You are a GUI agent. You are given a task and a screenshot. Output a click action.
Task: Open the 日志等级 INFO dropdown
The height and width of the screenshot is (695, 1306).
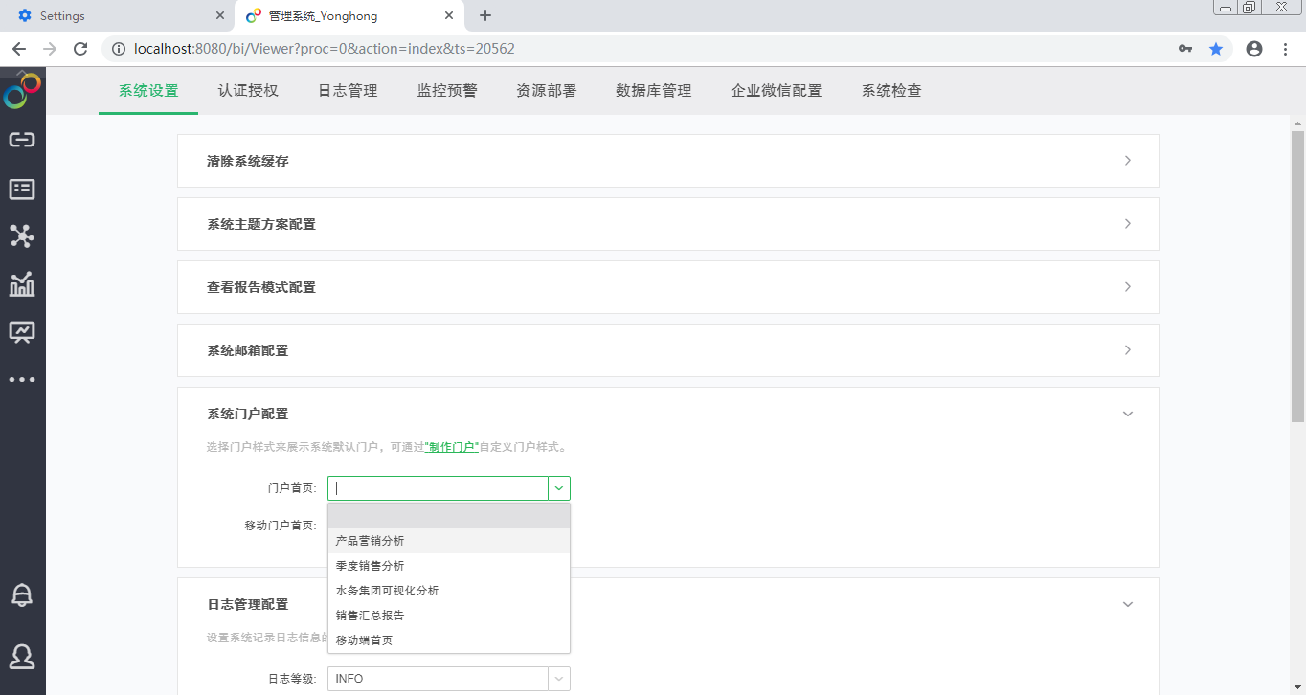[x=558, y=678]
